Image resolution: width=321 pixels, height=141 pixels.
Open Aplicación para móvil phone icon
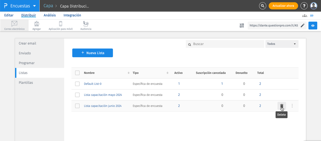pos(60,24)
